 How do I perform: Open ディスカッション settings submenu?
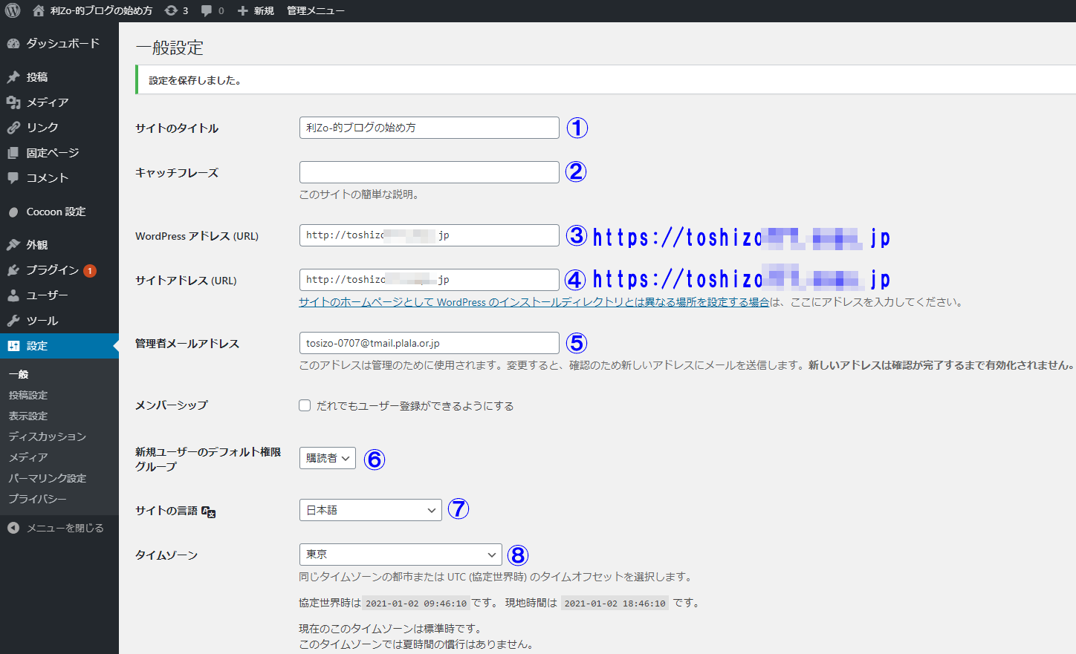(x=47, y=436)
